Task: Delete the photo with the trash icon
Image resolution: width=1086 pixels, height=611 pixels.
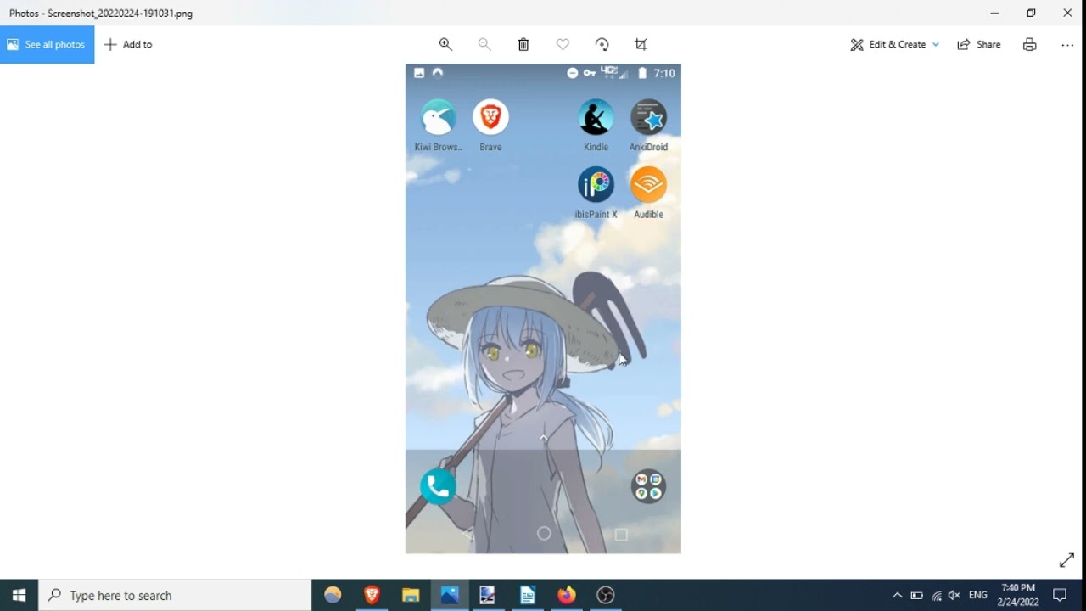Action: coord(523,44)
